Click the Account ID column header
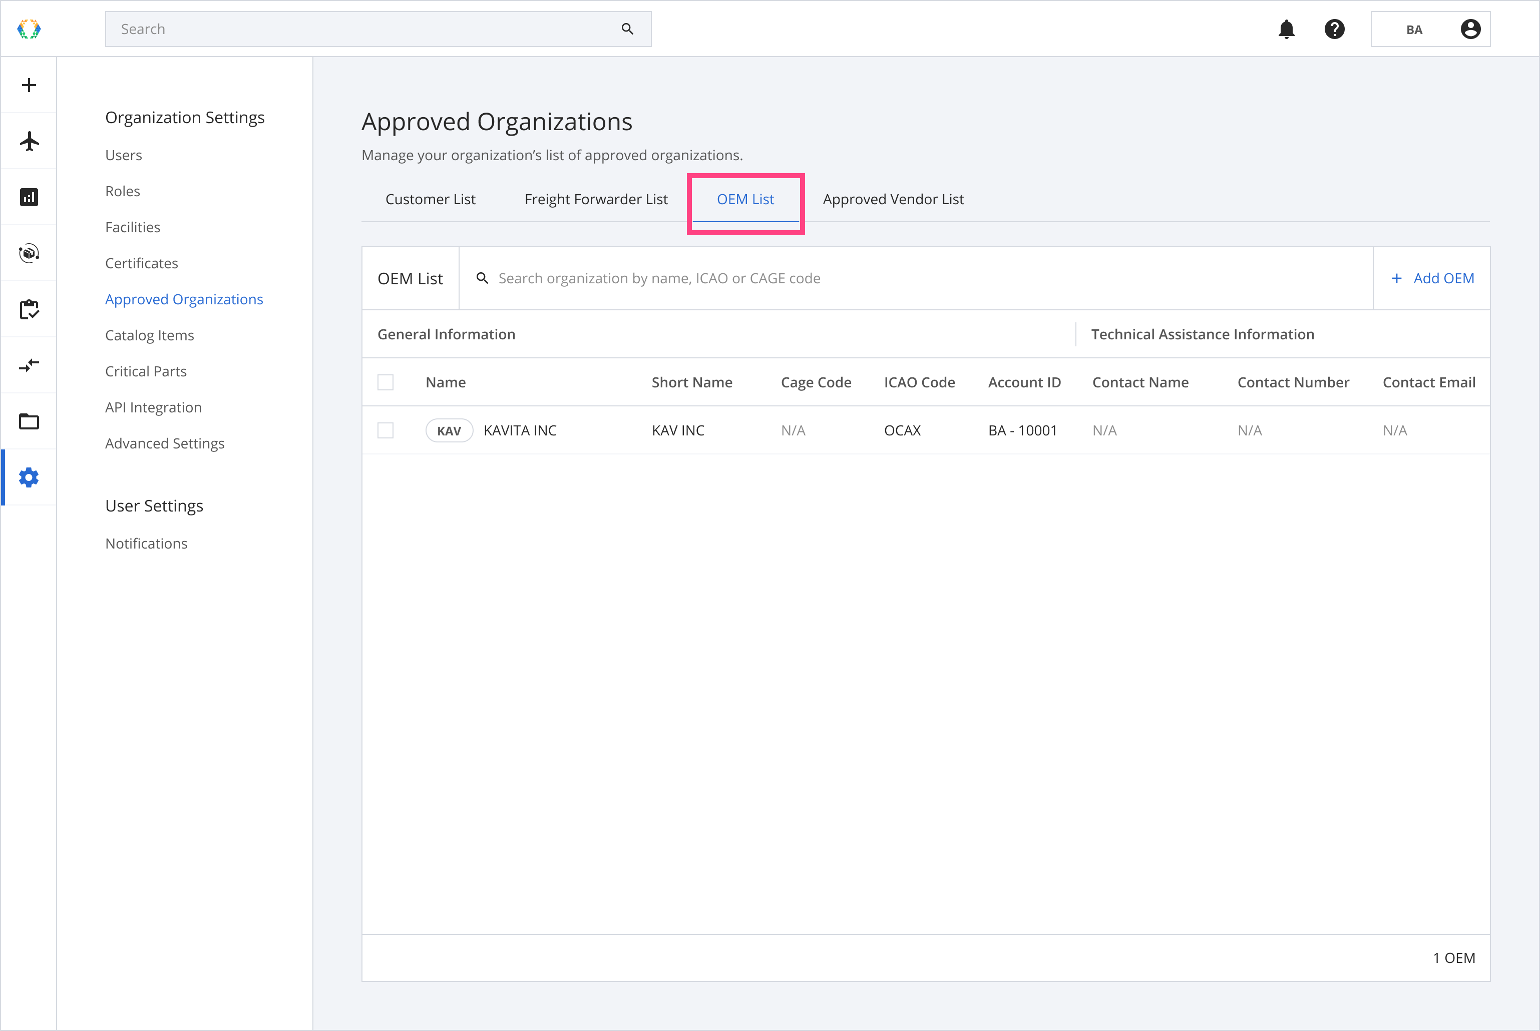The height and width of the screenshot is (1031, 1540). [1024, 382]
